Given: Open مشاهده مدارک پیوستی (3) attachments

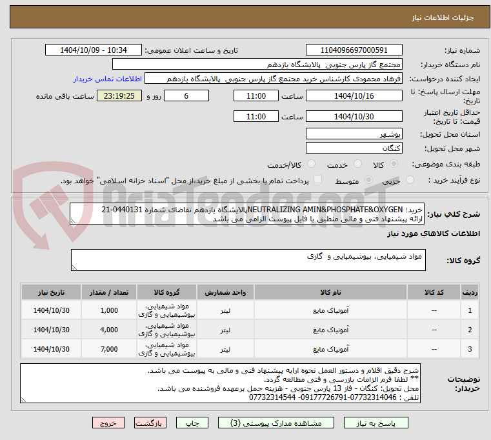Looking at the screenshot, I should 276,423.
